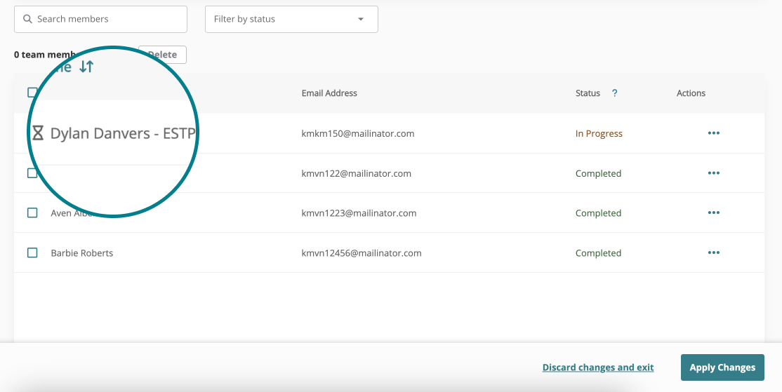782x392 pixels.
Task: Click the hourglass icon beside Dylan Danvers
Action: point(38,133)
